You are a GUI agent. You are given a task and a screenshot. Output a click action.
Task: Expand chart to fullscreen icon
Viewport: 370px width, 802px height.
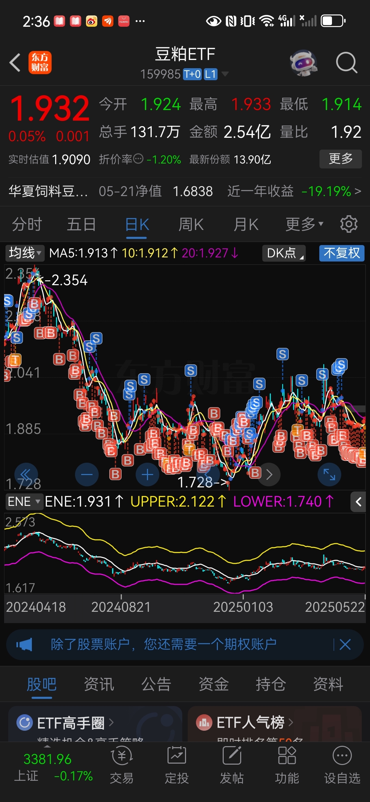pyautogui.click(x=330, y=474)
